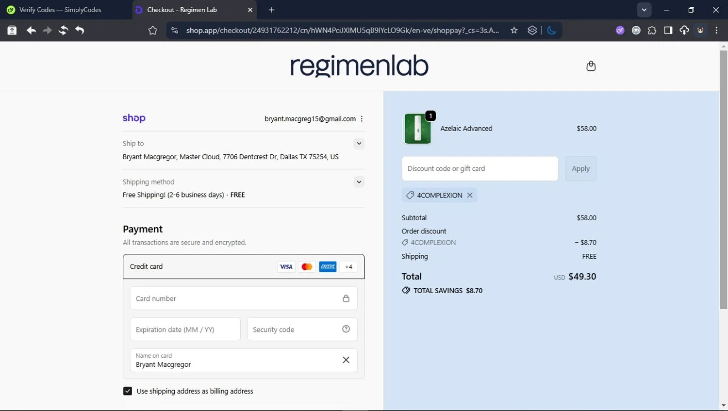This screenshot has height=411, width=728.
Task: Open the account options three-dot menu beside email
Action: pos(362,119)
